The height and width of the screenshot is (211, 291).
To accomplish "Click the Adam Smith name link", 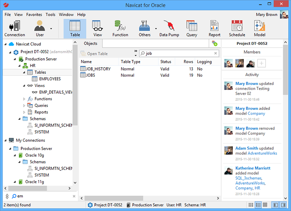I will click(x=247, y=148).
